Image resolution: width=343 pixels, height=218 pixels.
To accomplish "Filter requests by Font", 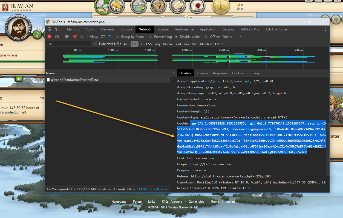I will 178,44.
